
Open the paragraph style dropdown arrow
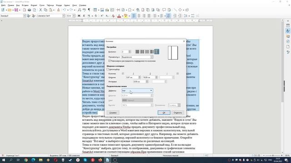point(25,16)
